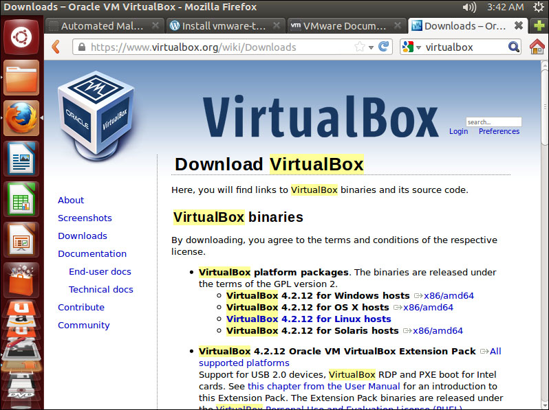
Task: Click the Firefox back arrow button
Action: [56, 47]
